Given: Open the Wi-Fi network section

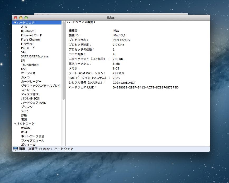Looking at the screenshot, I should [25, 132].
